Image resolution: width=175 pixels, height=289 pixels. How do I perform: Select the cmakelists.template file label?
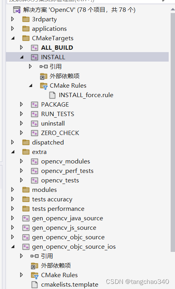[70, 285]
